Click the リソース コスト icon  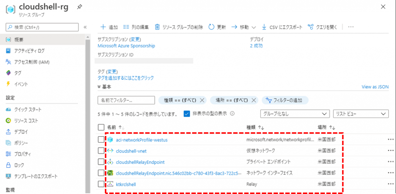pyautogui.click(x=9, y=121)
